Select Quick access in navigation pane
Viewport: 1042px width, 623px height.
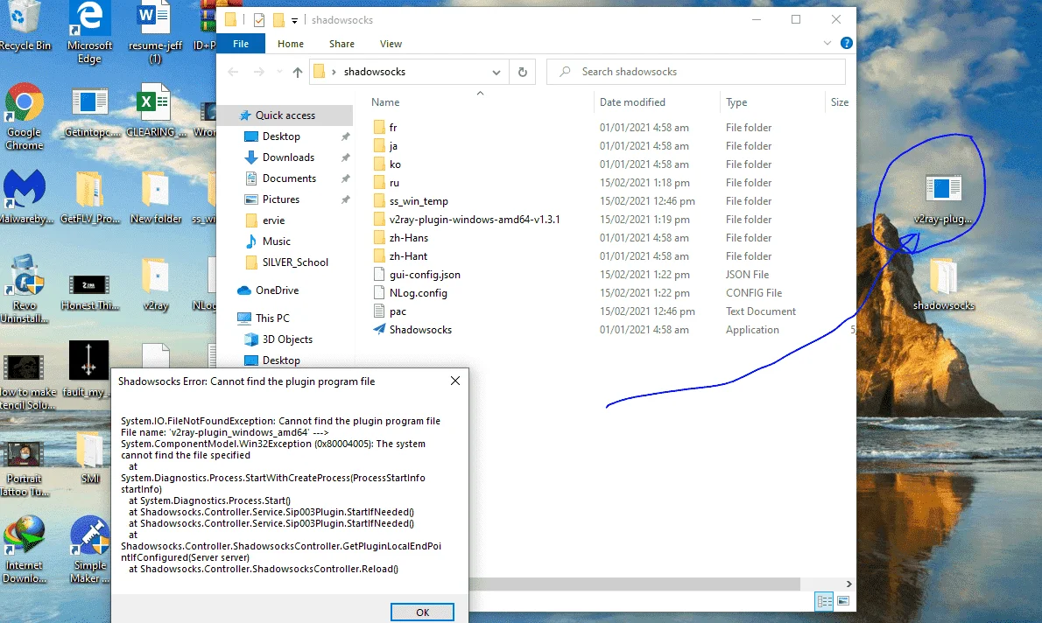[x=285, y=115]
